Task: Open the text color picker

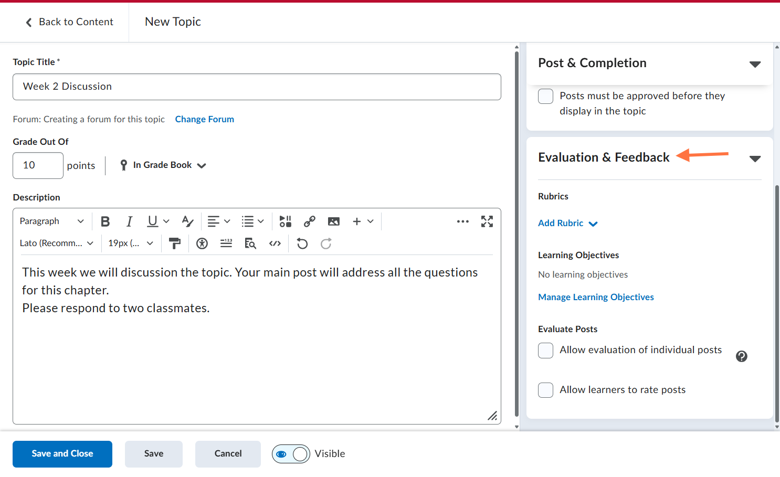Action: [x=187, y=221]
